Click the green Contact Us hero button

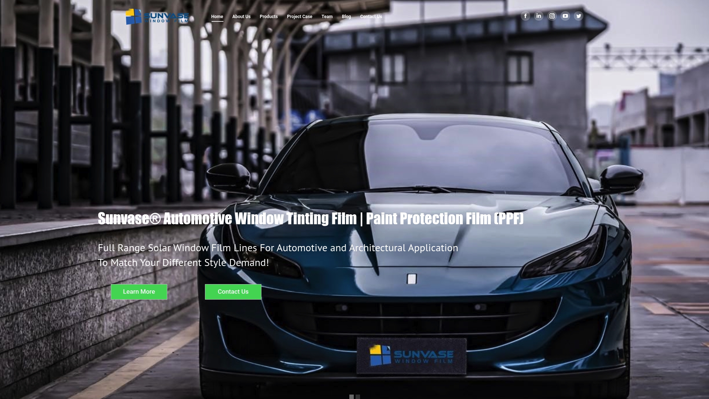(233, 292)
